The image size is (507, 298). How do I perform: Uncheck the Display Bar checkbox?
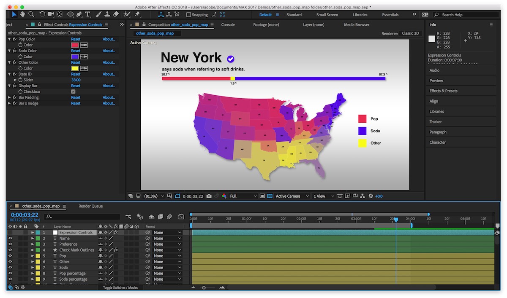point(73,91)
